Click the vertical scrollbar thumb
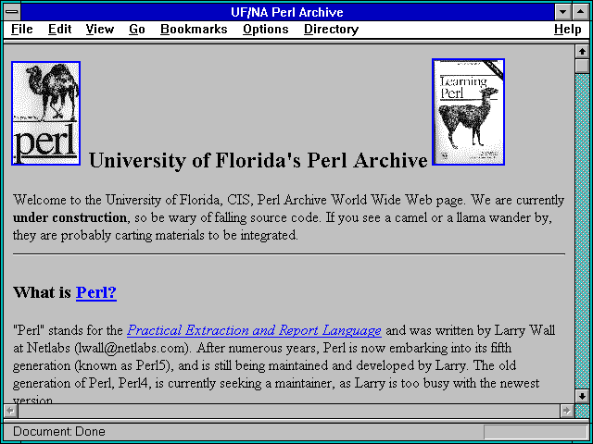This screenshot has height=444, width=593. point(582,66)
